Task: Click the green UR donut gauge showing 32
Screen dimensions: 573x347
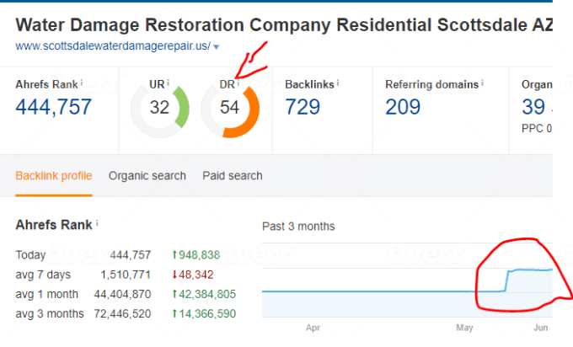Action: (x=160, y=108)
